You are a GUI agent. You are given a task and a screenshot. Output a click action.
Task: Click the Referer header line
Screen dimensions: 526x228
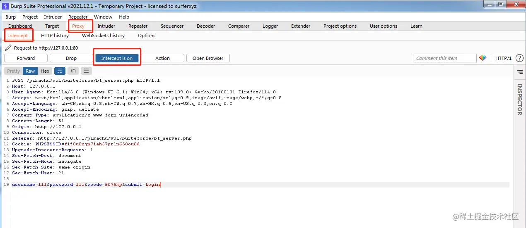(101, 138)
